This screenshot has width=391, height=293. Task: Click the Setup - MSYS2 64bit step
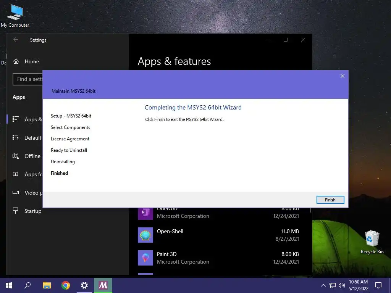coord(71,116)
